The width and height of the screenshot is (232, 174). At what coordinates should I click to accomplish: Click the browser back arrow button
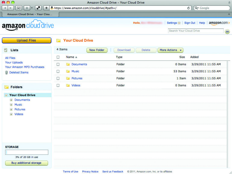(x=4, y=8)
